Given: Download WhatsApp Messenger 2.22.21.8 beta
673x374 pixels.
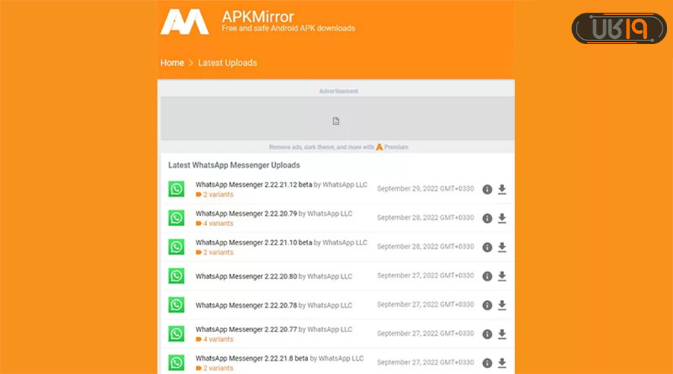Looking at the screenshot, I should point(502,363).
